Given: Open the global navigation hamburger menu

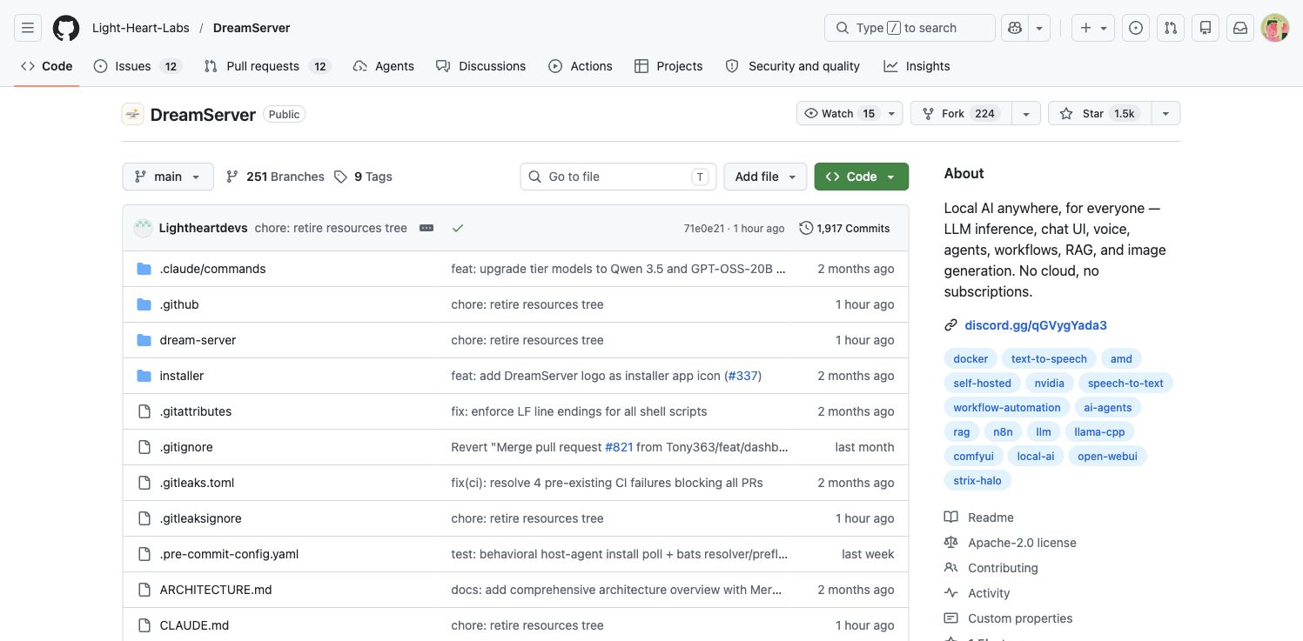Looking at the screenshot, I should pos(28,28).
